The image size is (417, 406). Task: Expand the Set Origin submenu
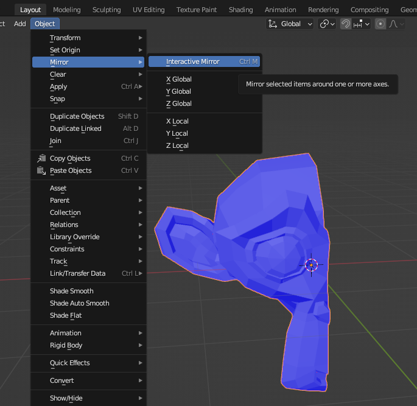[88, 50]
